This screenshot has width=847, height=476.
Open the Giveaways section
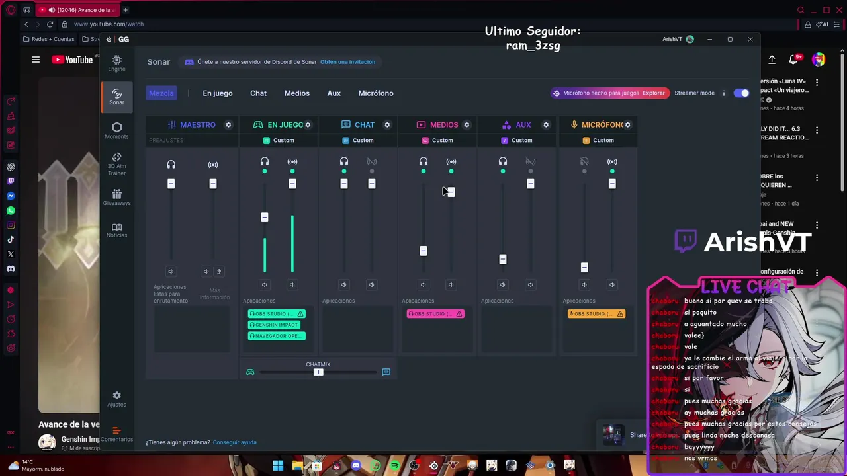(116, 197)
